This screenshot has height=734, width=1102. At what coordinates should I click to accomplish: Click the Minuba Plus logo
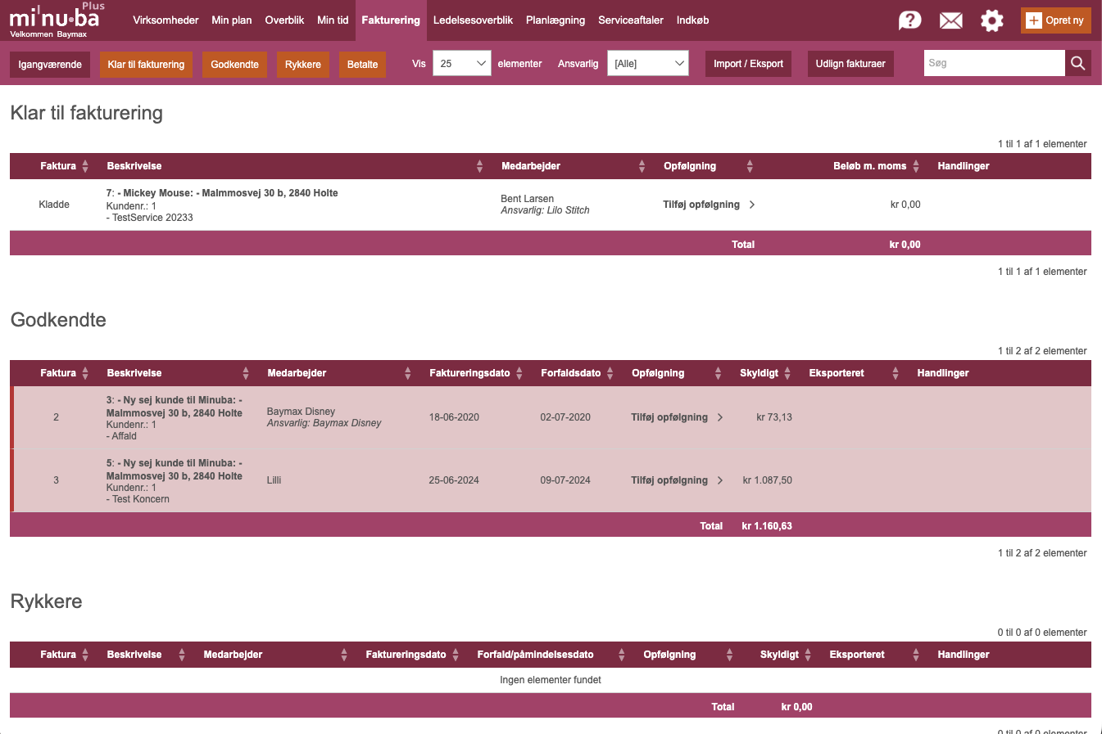click(55, 20)
